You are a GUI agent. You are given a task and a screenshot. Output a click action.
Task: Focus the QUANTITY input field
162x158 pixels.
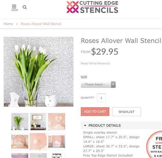pos(101,98)
